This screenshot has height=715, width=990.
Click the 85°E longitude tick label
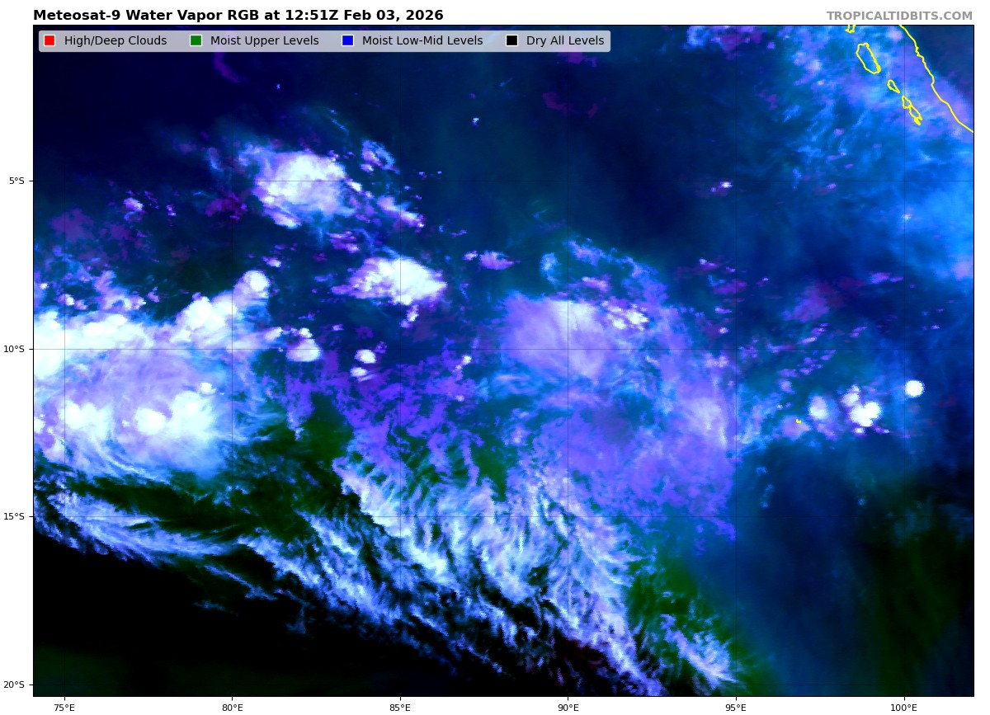[x=400, y=707]
